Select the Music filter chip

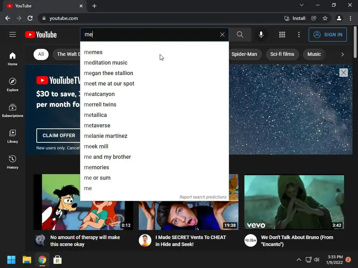click(x=314, y=54)
